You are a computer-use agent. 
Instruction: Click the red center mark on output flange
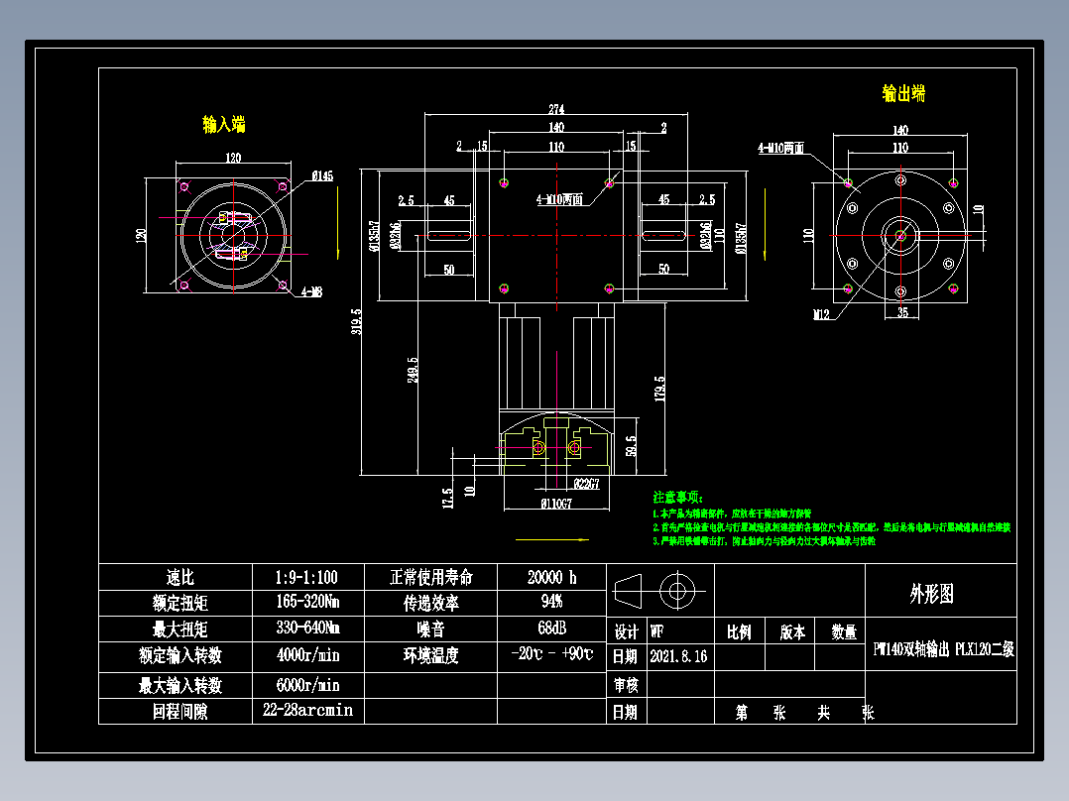900,236
